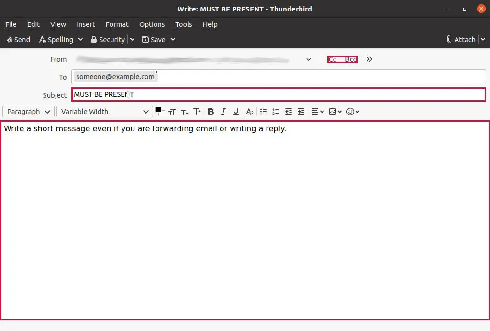
Task: Open the text alignment dropdown
Action: tap(318, 112)
